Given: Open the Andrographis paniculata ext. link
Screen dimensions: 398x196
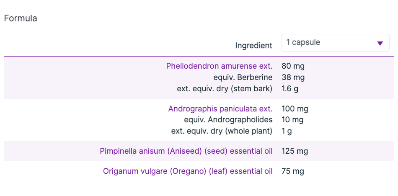Looking at the screenshot, I should 220,109.
